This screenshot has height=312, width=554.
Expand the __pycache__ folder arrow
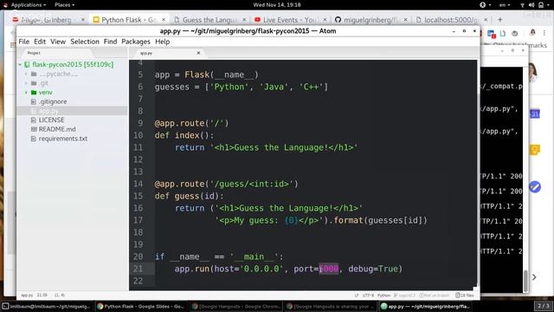pyautogui.click(x=26, y=74)
